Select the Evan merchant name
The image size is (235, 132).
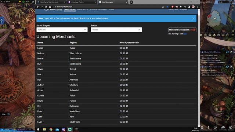click(x=40, y=122)
